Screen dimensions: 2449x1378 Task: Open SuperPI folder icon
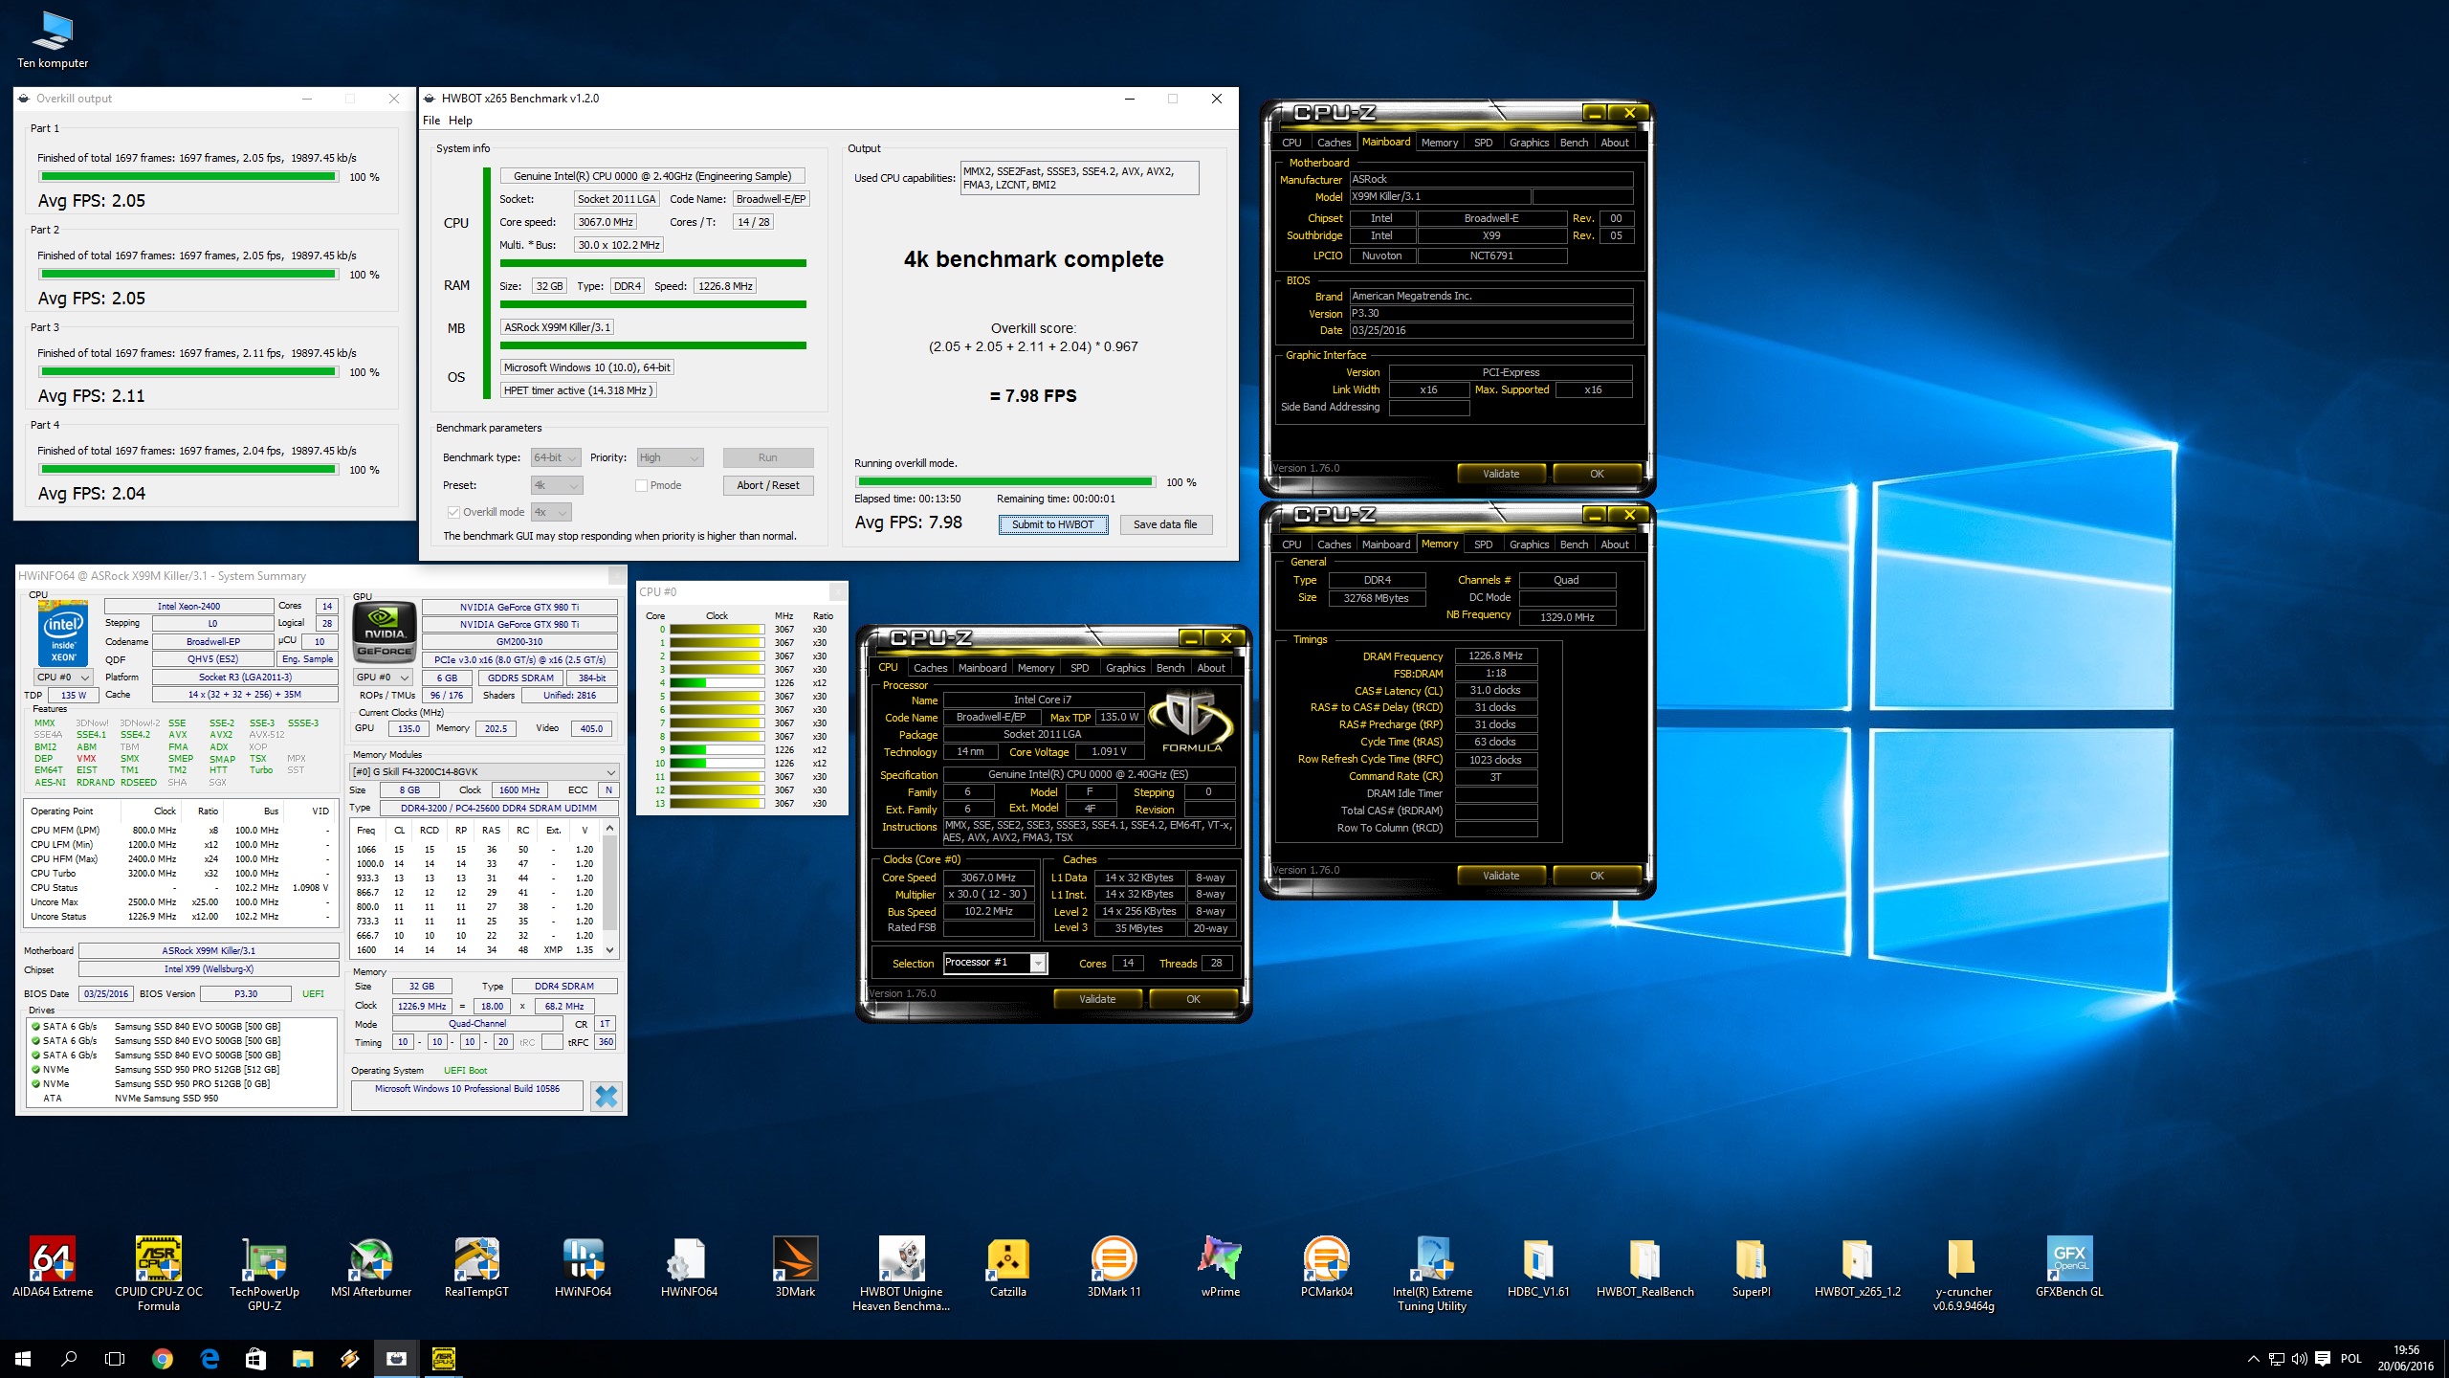pyautogui.click(x=1751, y=1268)
